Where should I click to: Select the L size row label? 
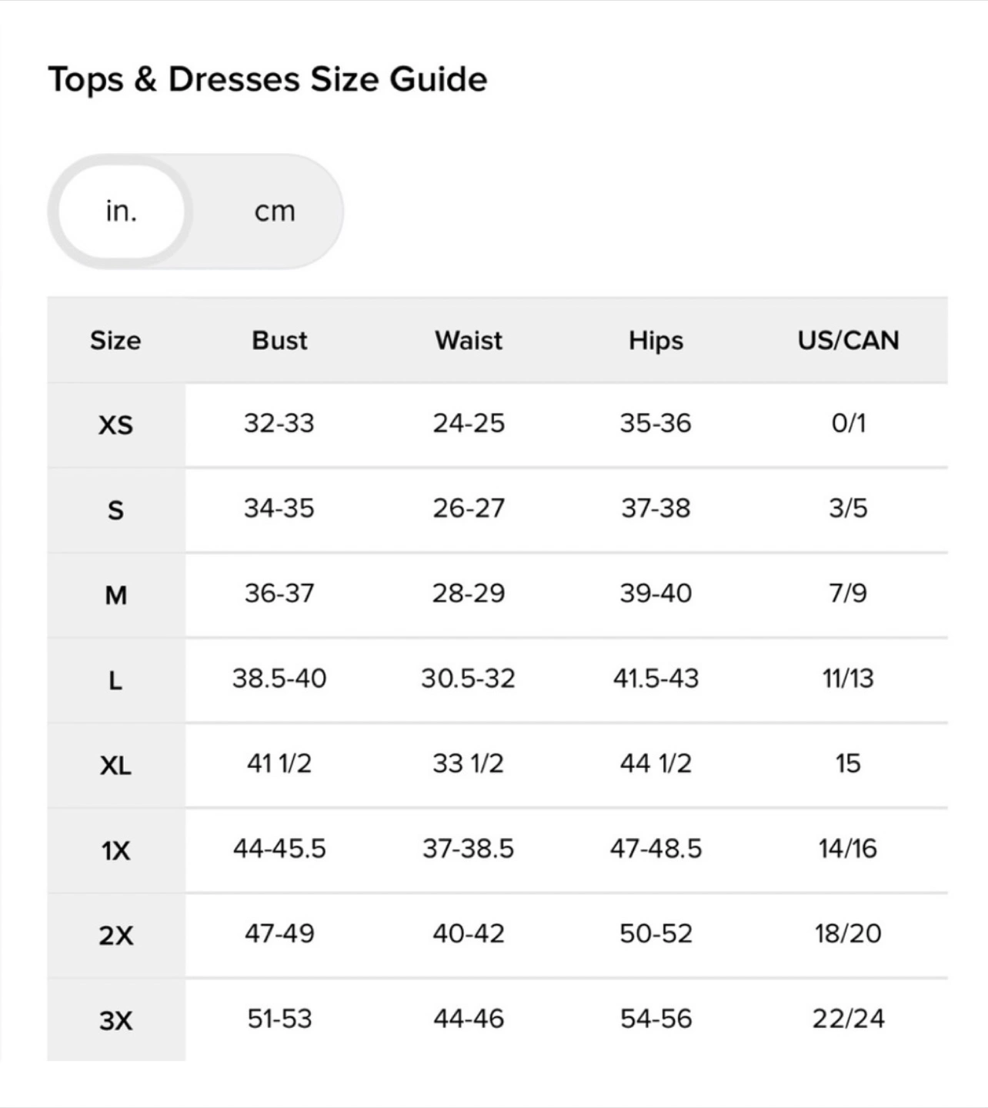coord(115,680)
